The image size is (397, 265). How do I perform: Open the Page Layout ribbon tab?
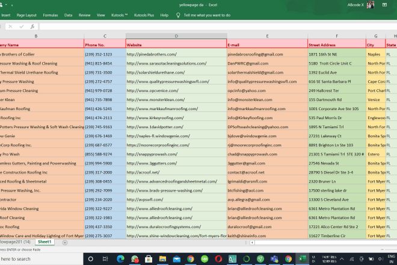(x=26, y=15)
